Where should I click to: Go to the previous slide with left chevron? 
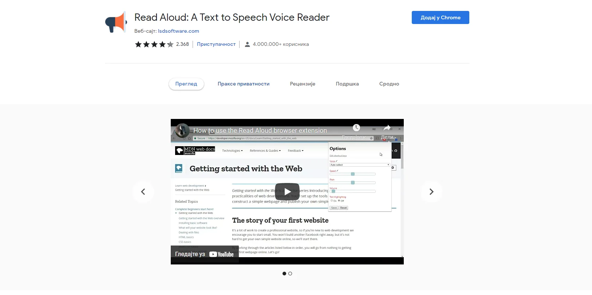tap(143, 192)
